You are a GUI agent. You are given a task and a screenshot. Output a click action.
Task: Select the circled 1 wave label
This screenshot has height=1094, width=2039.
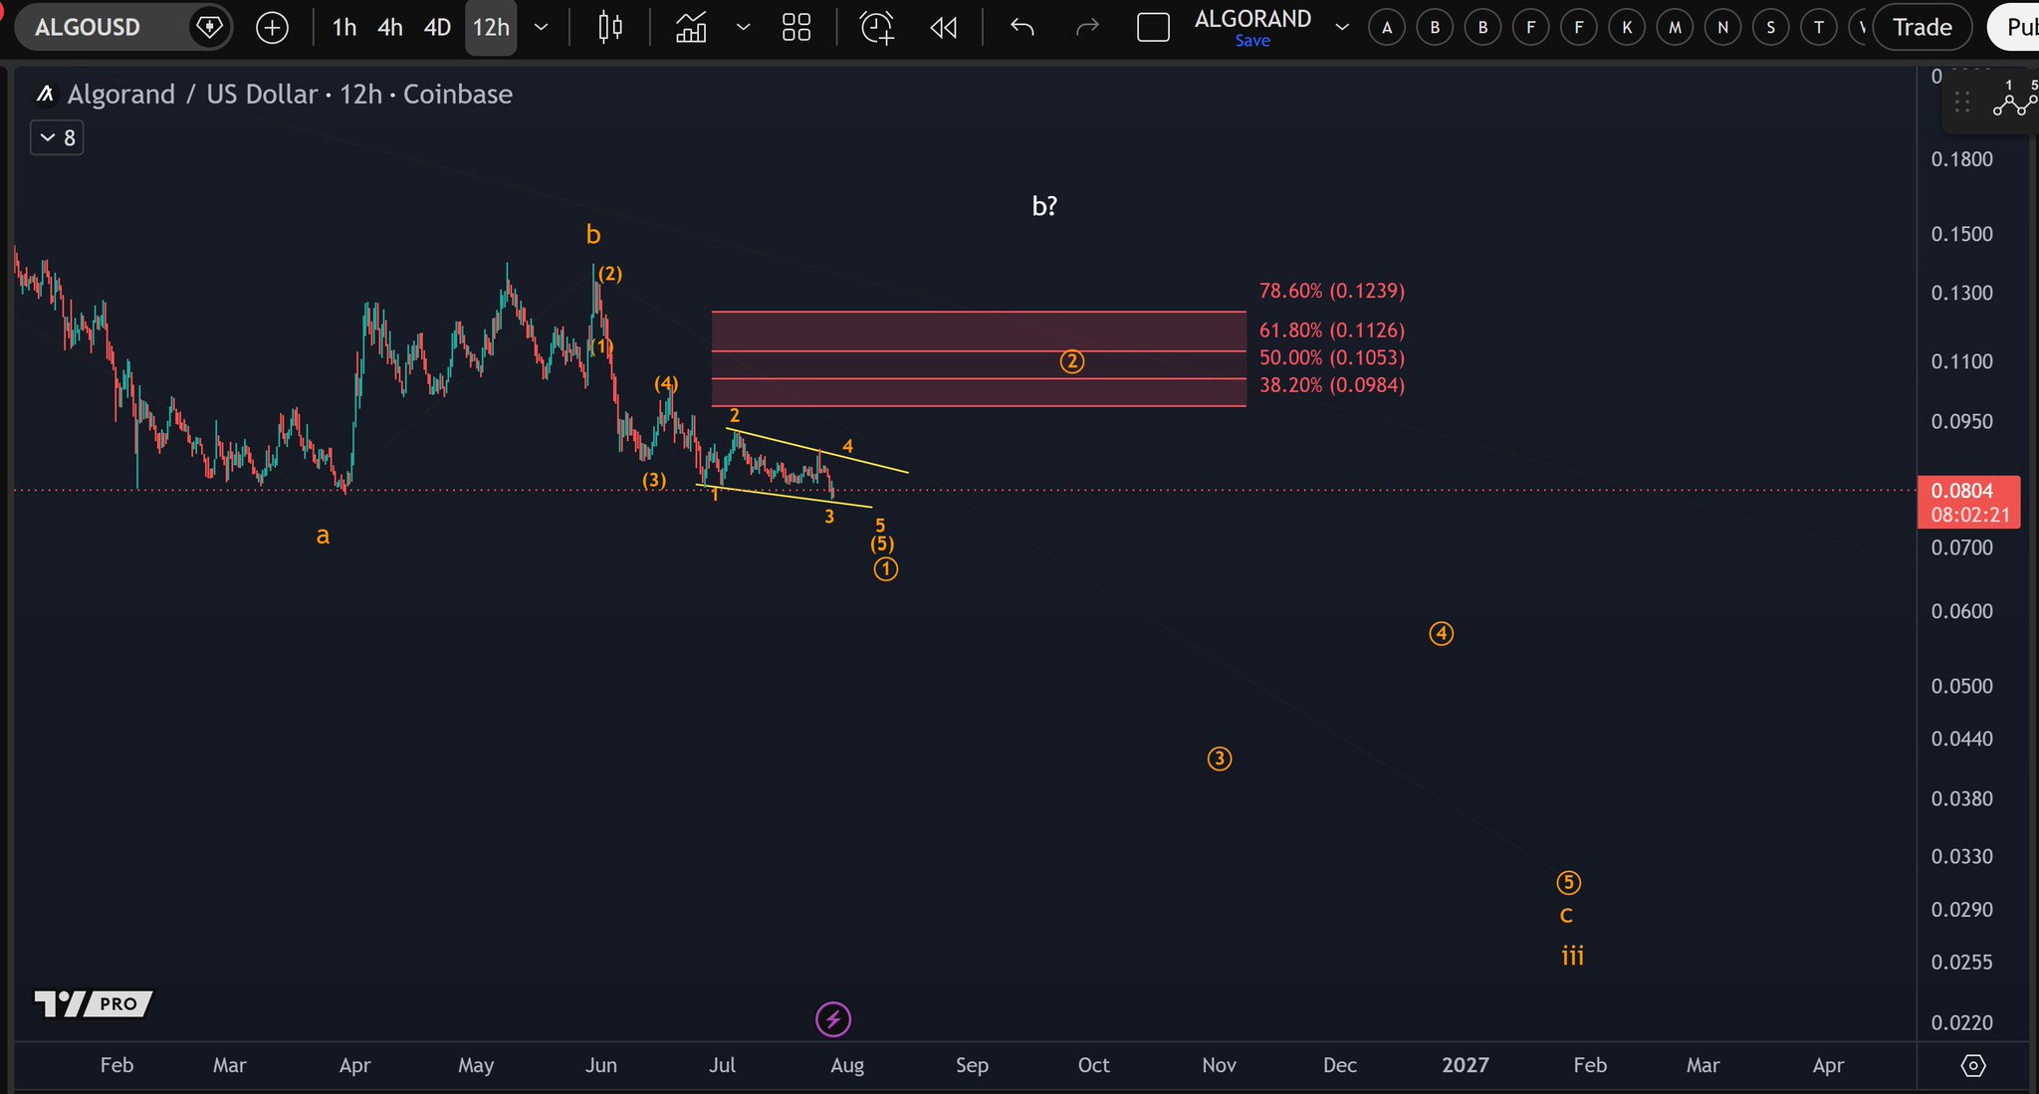click(x=886, y=569)
